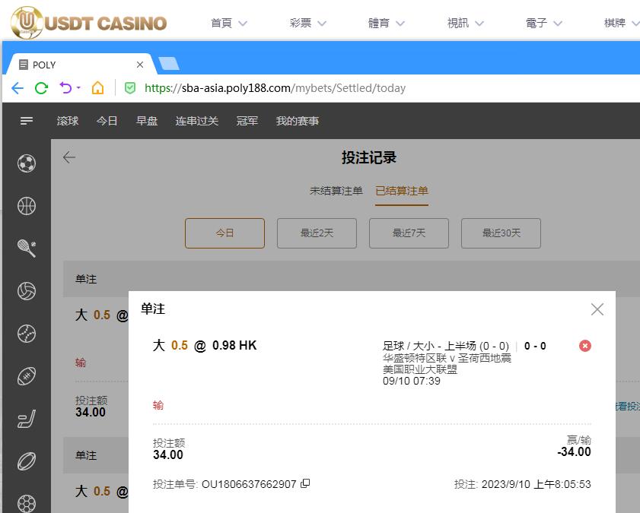640x513 pixels.
Task: Click the 2023/9/10 上午8:05:53 timestamp
Action: click(536, 484)
